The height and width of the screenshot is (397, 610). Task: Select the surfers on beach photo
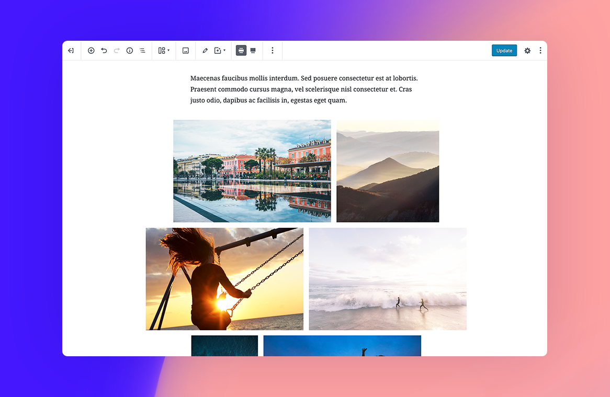[x=388, y=279]
